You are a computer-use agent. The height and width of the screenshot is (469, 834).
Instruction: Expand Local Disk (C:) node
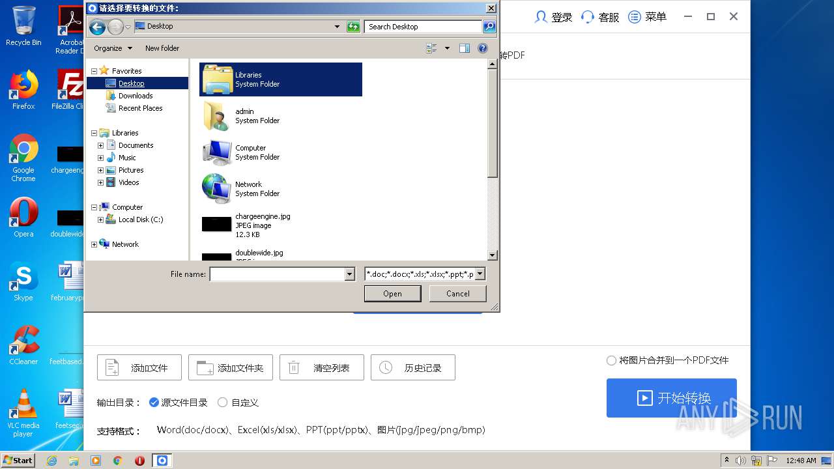pos(100,220)
